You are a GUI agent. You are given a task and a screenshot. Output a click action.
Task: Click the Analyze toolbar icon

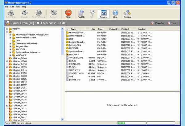(x=25, y=14)
